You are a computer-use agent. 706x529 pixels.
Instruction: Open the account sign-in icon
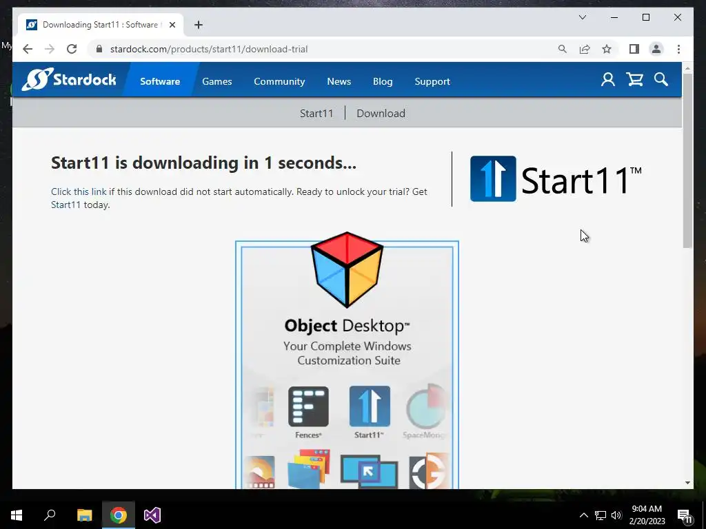(x=608, y=80)
